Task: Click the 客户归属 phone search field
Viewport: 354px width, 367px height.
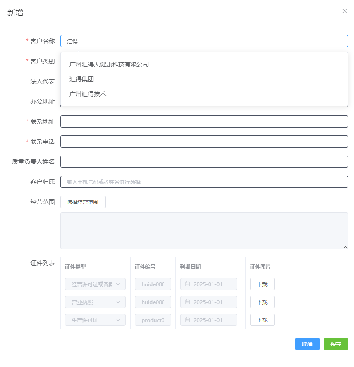Action: [x=204, y=181]
